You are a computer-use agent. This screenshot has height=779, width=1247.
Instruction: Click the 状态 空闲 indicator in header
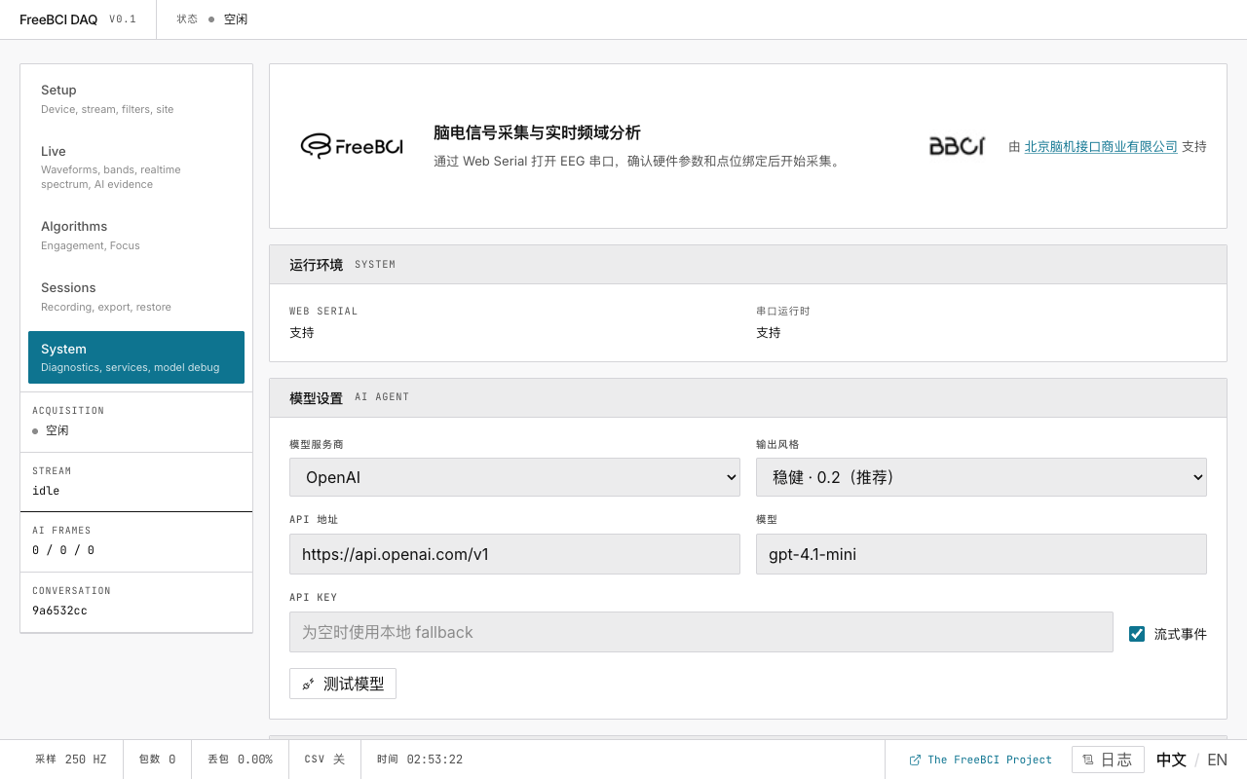(x=211, y=19)
